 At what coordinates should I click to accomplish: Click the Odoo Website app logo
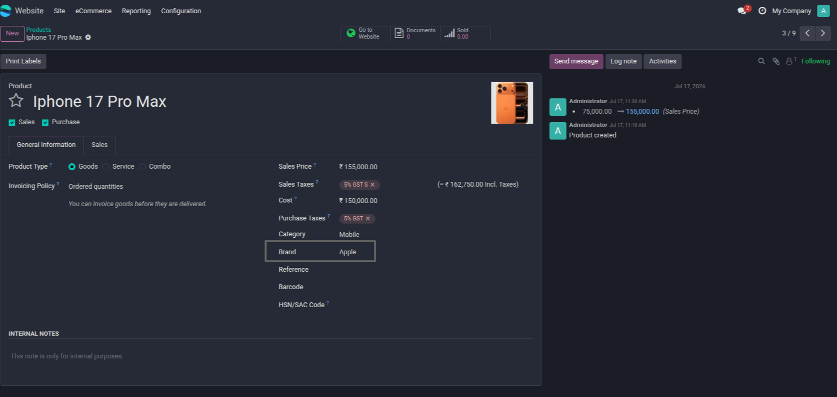(x=5, y=11)
